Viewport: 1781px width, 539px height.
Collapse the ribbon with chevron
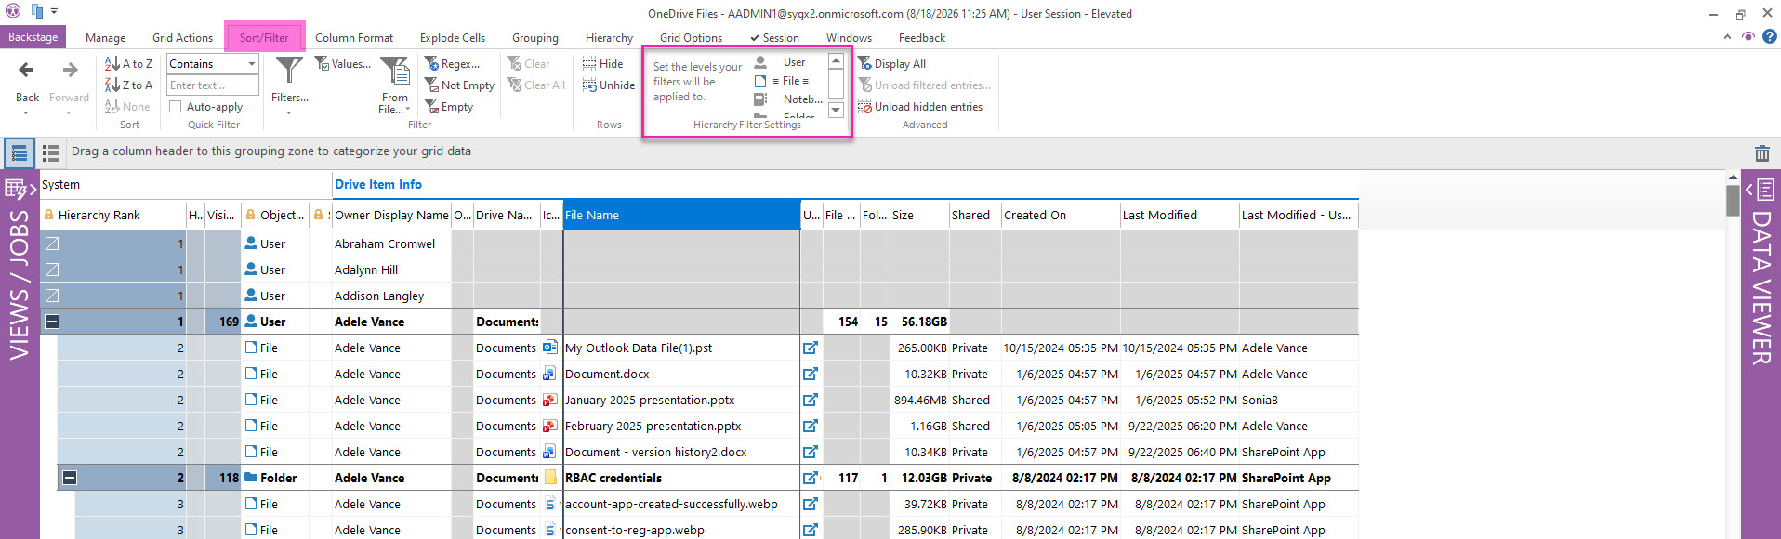click(1727, 37)
